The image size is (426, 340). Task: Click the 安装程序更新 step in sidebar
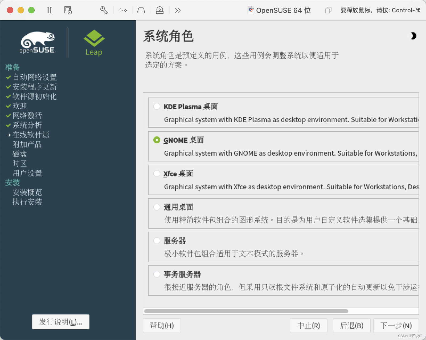35,87
